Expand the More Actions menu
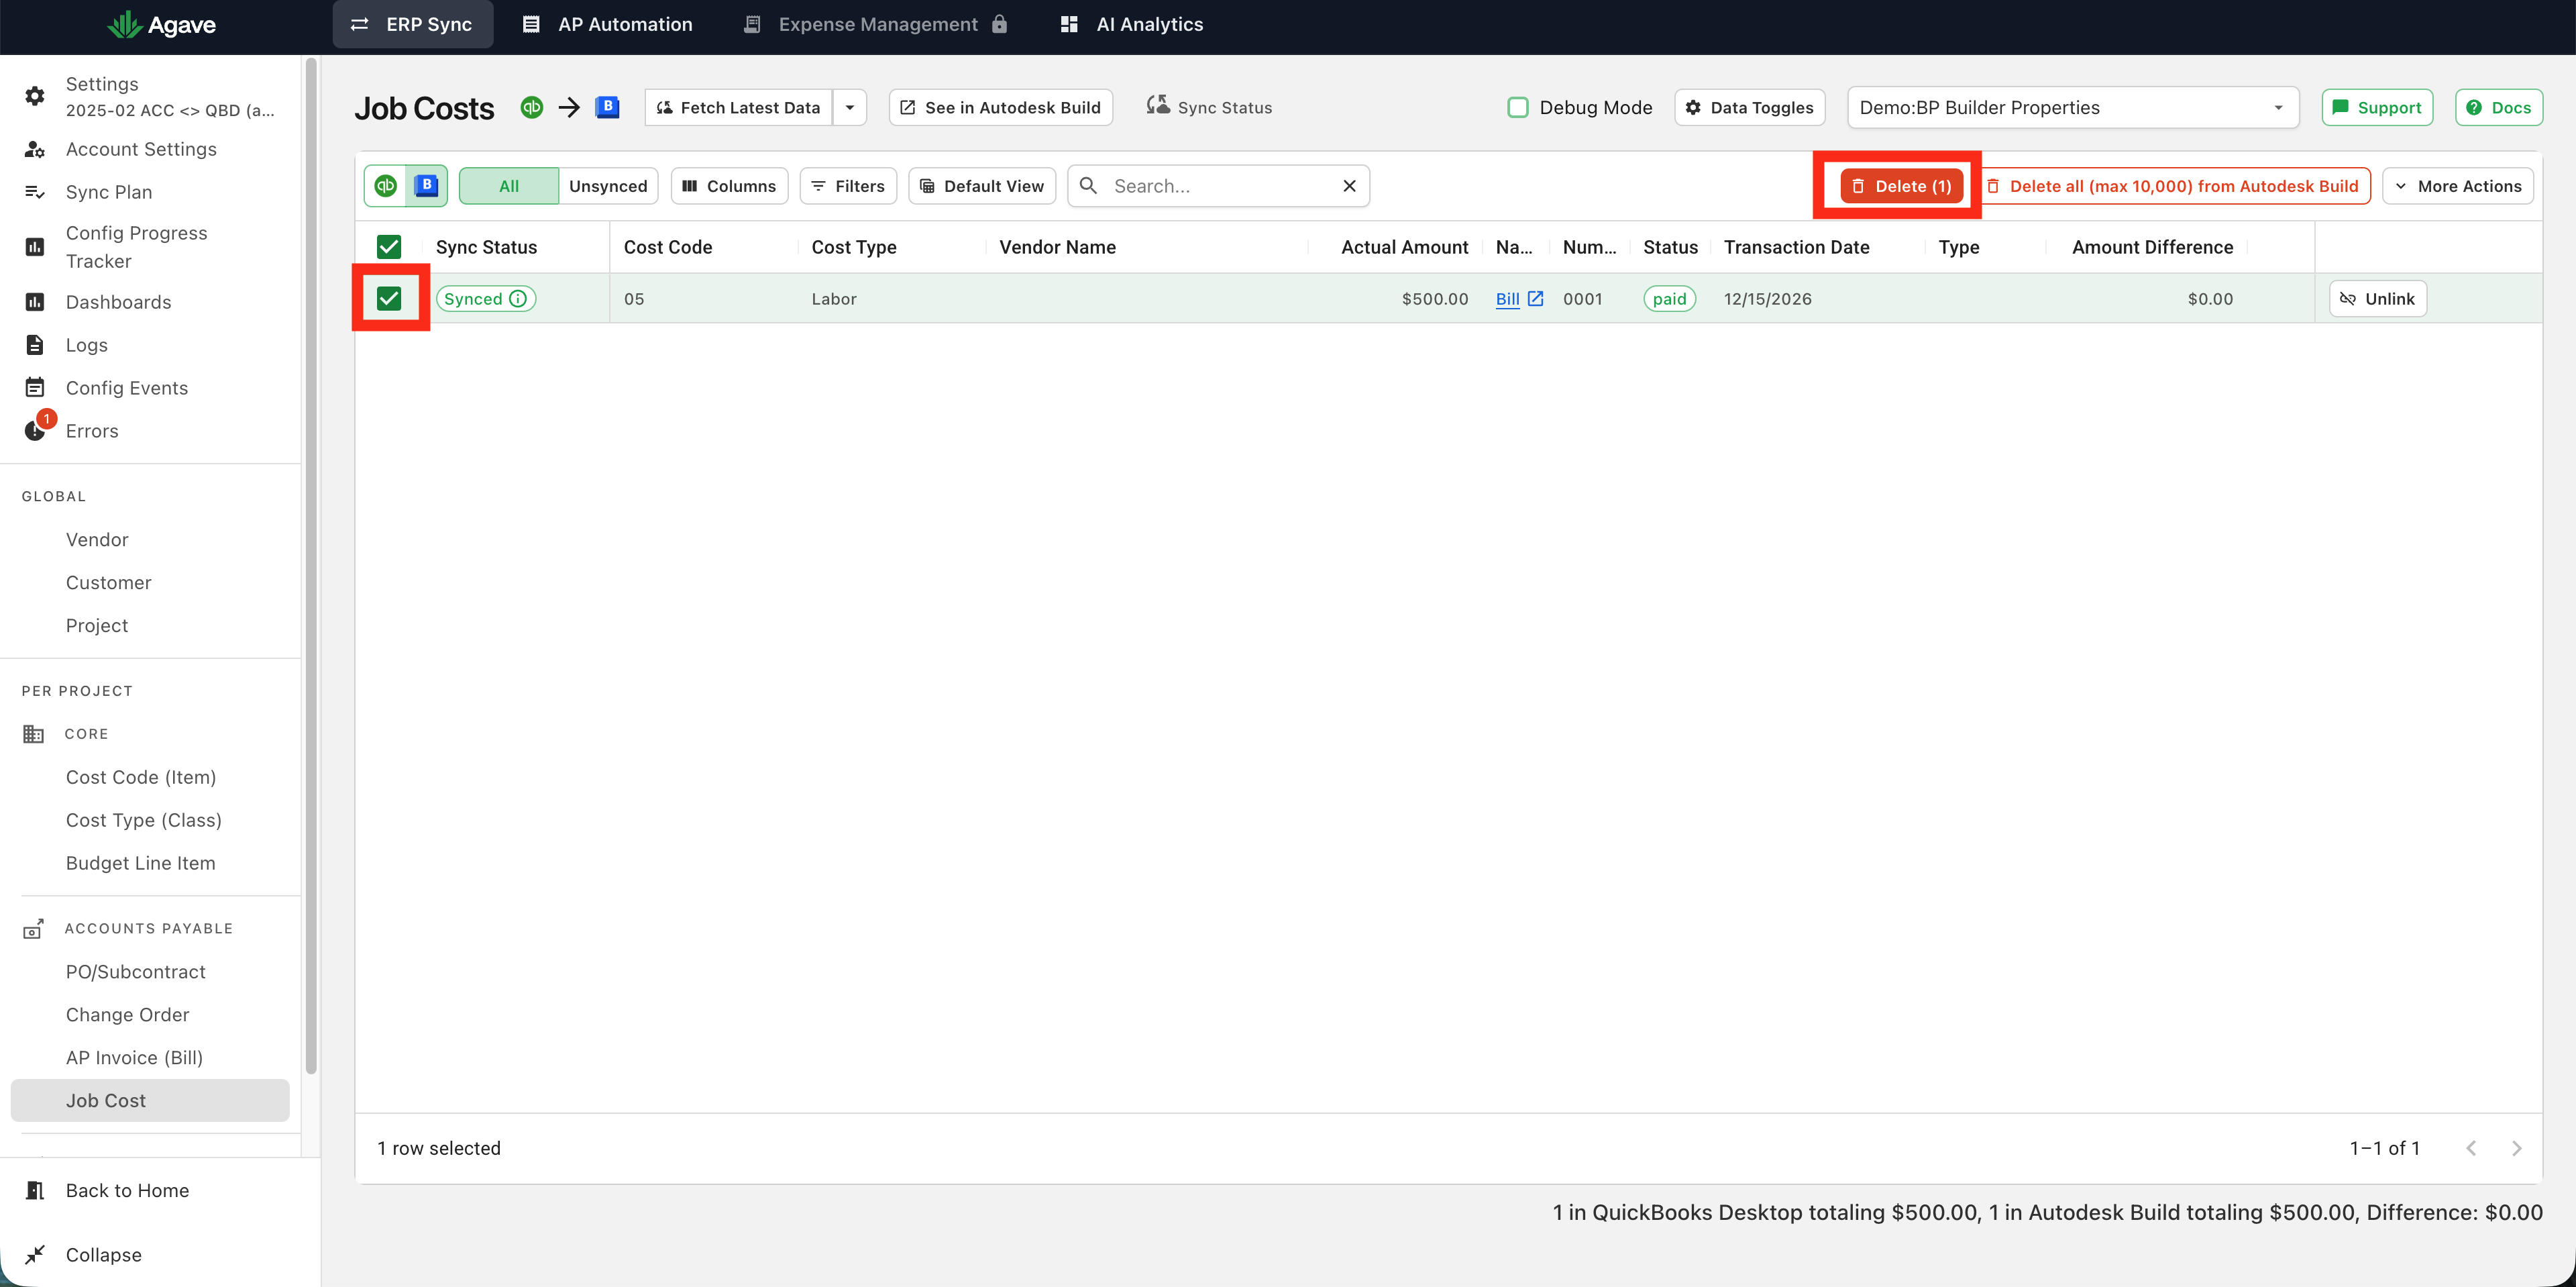The image size is (2576, 1287). pyautogui.click(x=2457, y=186)
